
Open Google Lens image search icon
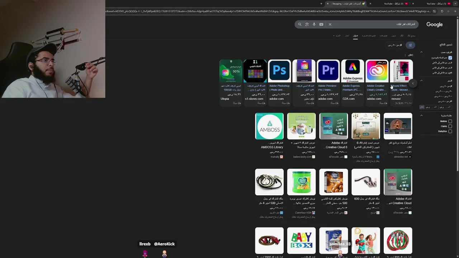[307, 24]
